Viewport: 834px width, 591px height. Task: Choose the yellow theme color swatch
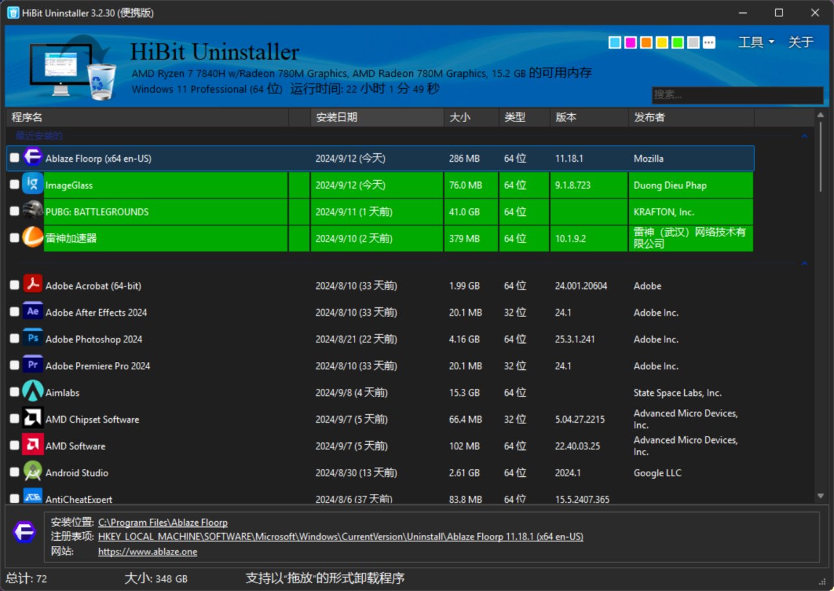(661, 42)
